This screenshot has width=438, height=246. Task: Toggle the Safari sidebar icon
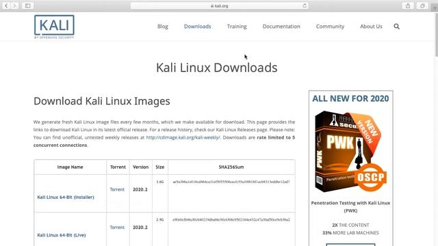coord(27,5)
